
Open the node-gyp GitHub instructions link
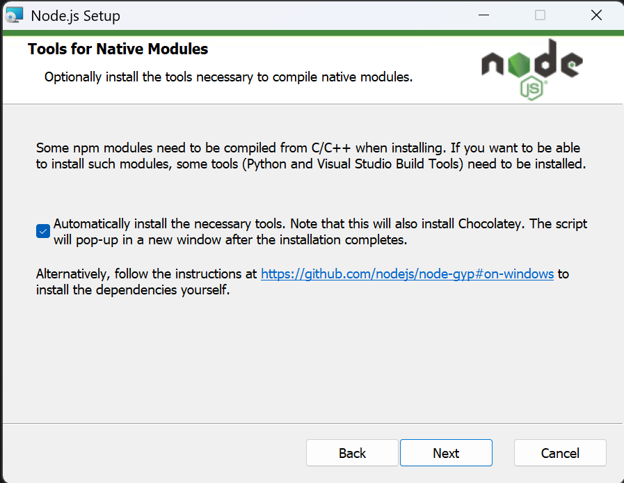click(x=407, y=274)
